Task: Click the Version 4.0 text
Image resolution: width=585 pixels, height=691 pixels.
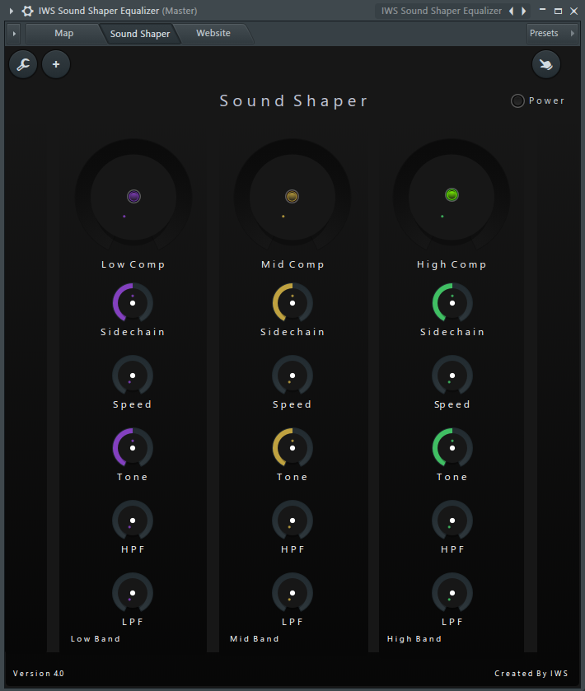Action: (39, 674)
